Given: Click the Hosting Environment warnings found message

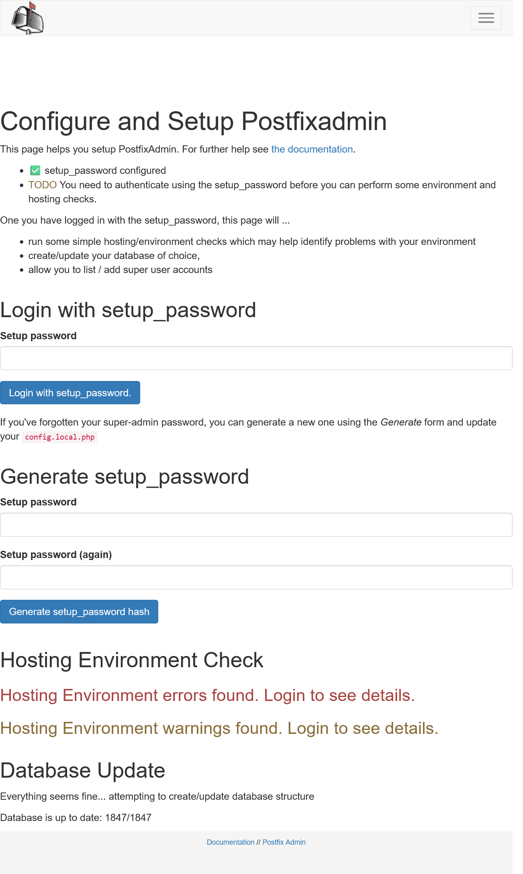Looking at the screenshot, I should click(x=219, y=728).
